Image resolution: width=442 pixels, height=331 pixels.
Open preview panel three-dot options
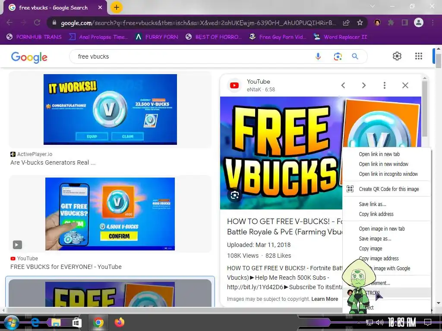tap(385, 85)
